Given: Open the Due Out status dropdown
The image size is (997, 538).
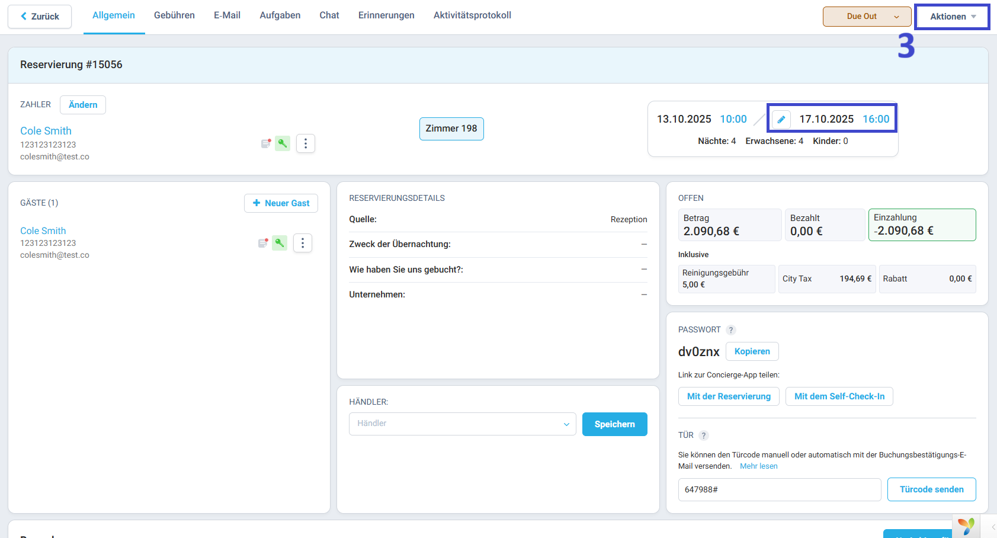Looking at the screenshot, I should pyautogui.click(x=867, y=17).
